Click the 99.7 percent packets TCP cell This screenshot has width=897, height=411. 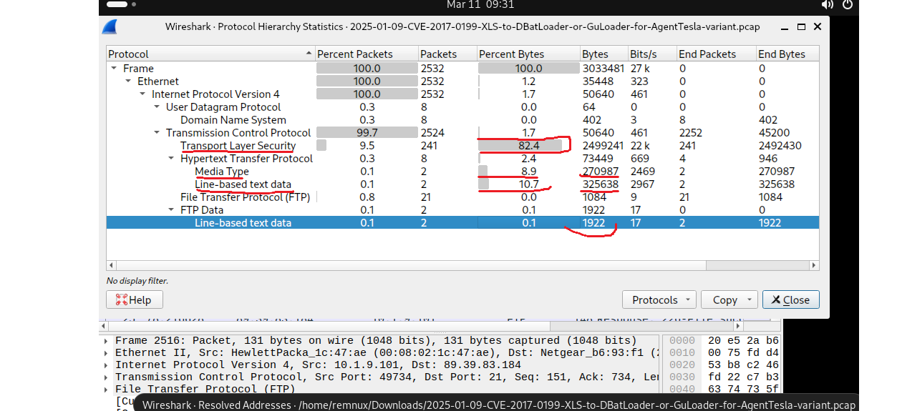point(367,133)
